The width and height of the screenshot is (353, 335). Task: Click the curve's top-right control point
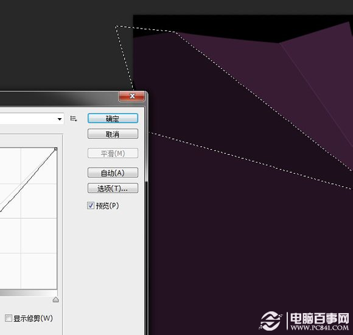(55, 149)
